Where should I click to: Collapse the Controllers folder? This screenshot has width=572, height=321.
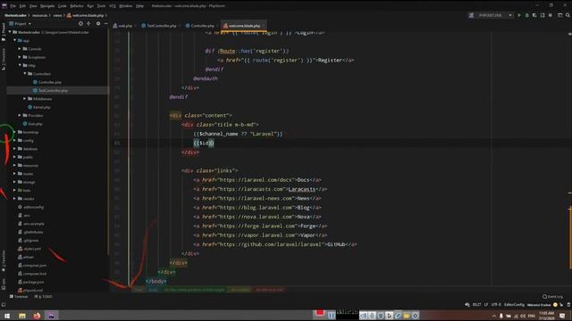pos(25,74)
